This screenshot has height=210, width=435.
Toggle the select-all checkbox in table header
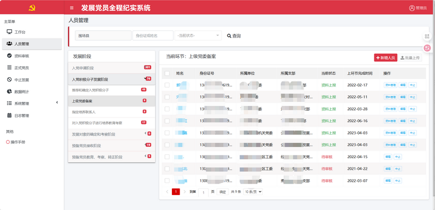tap(167, 73)
